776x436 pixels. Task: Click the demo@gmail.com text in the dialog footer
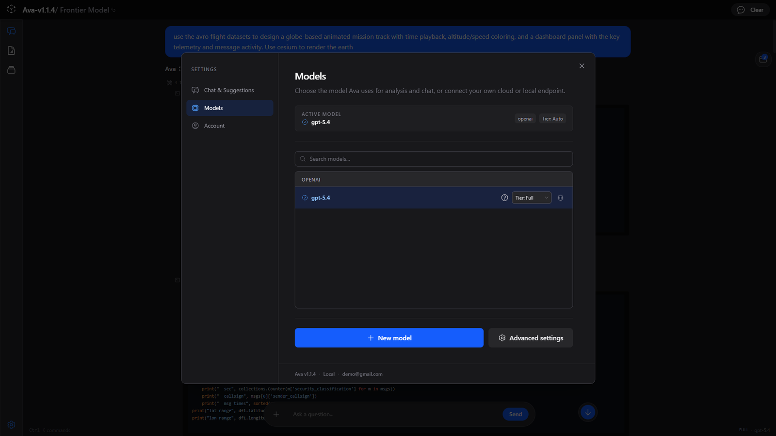pos(362,374)
